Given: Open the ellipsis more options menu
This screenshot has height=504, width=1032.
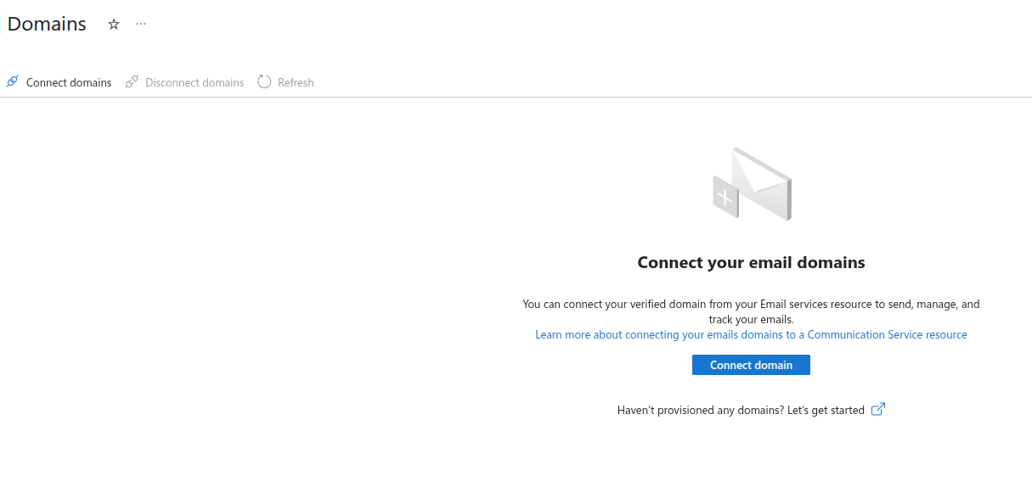Looking at the screenshot, I should (141, 24).
